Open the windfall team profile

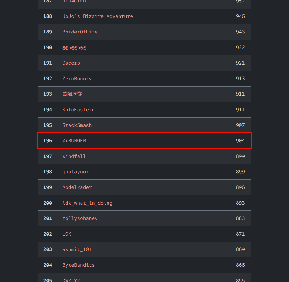tap(74, 156)
